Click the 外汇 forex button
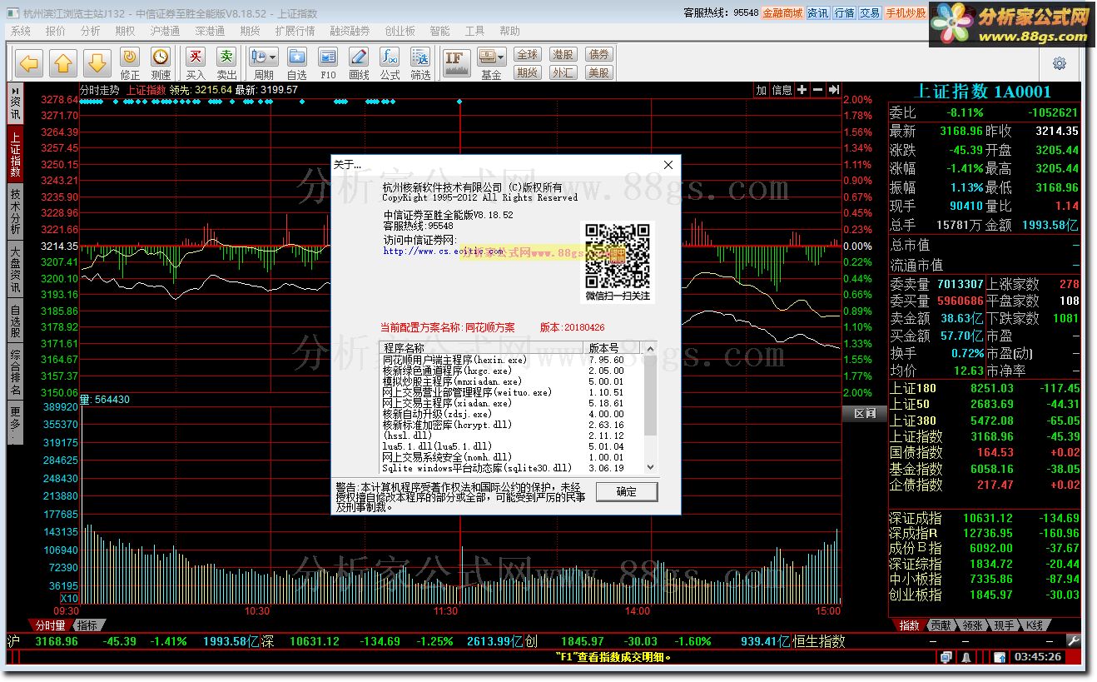This screenshot has width=1097, height=682. 563,73
